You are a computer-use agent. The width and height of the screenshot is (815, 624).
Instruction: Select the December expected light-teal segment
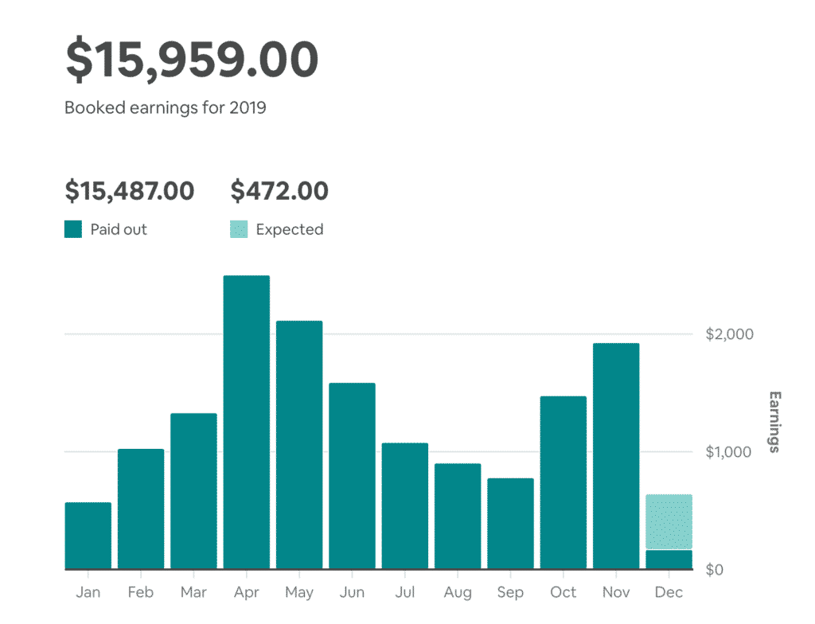669,521
